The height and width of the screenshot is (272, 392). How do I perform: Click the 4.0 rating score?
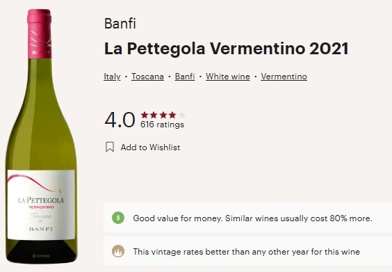coord(120,120)
